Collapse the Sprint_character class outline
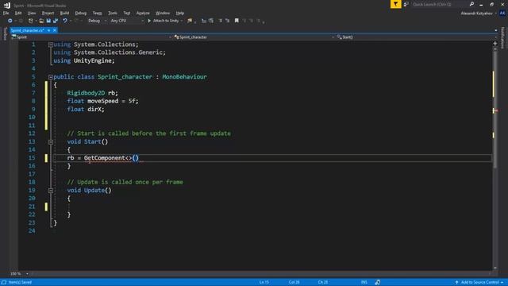Screen dimensions: 508x286 click(51, 77)
